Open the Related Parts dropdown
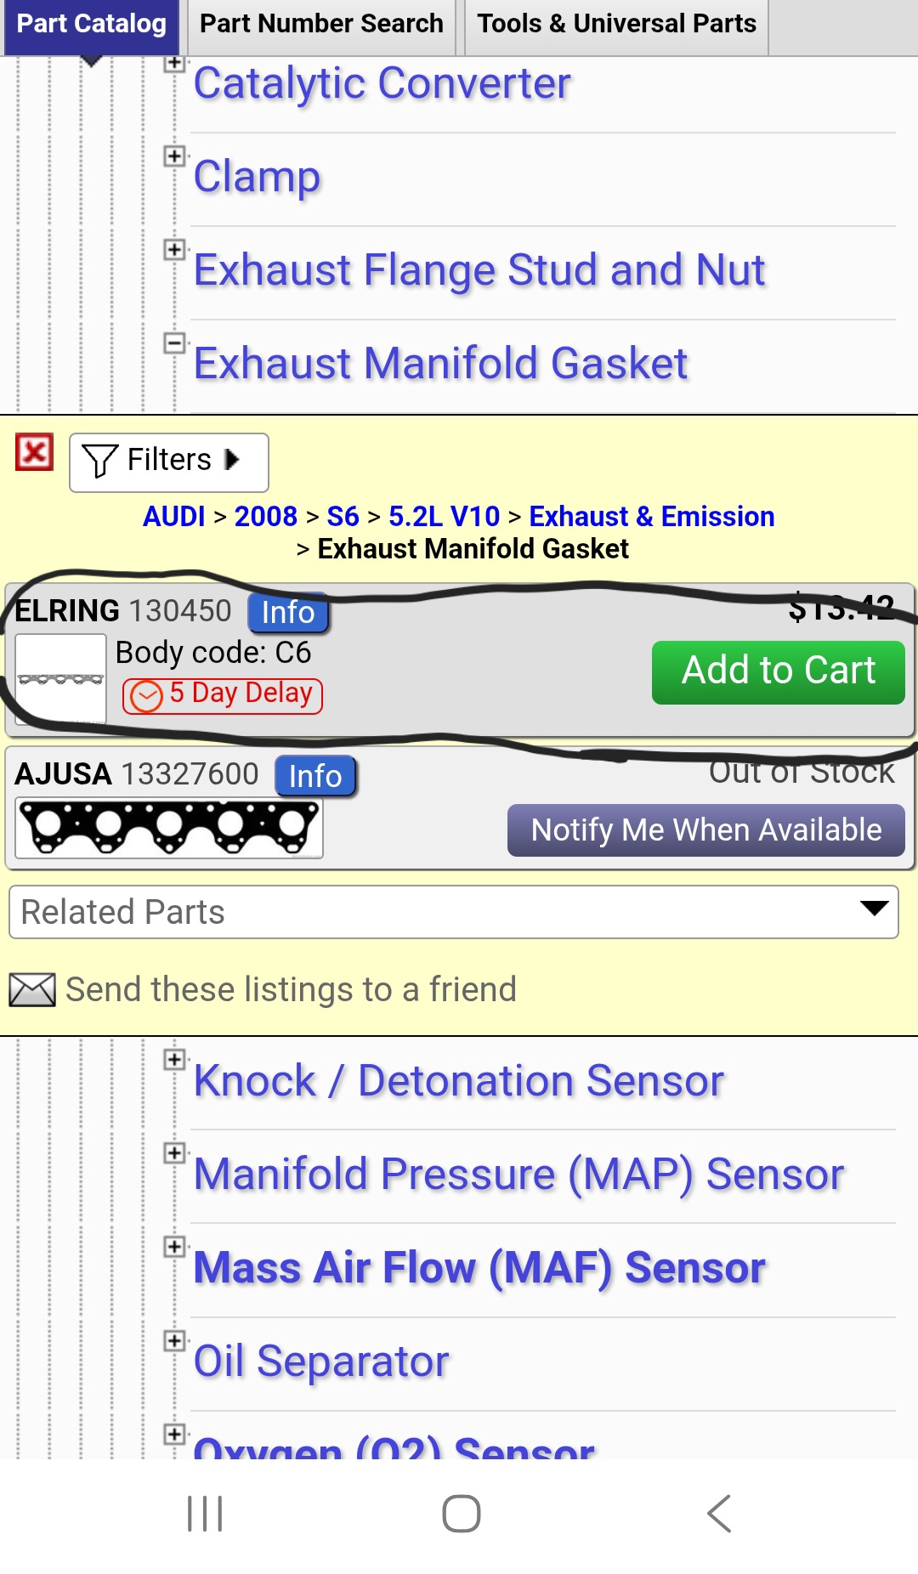The width and height of the screenshot is (918, 1574). click(454, 912)
